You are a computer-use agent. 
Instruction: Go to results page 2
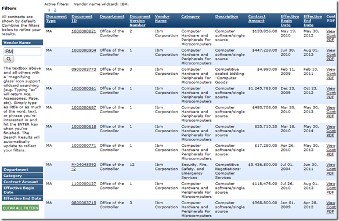coord(55,10)
